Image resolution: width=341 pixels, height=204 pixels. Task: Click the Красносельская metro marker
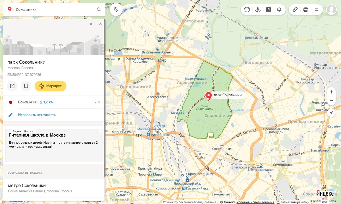(201, 170)
